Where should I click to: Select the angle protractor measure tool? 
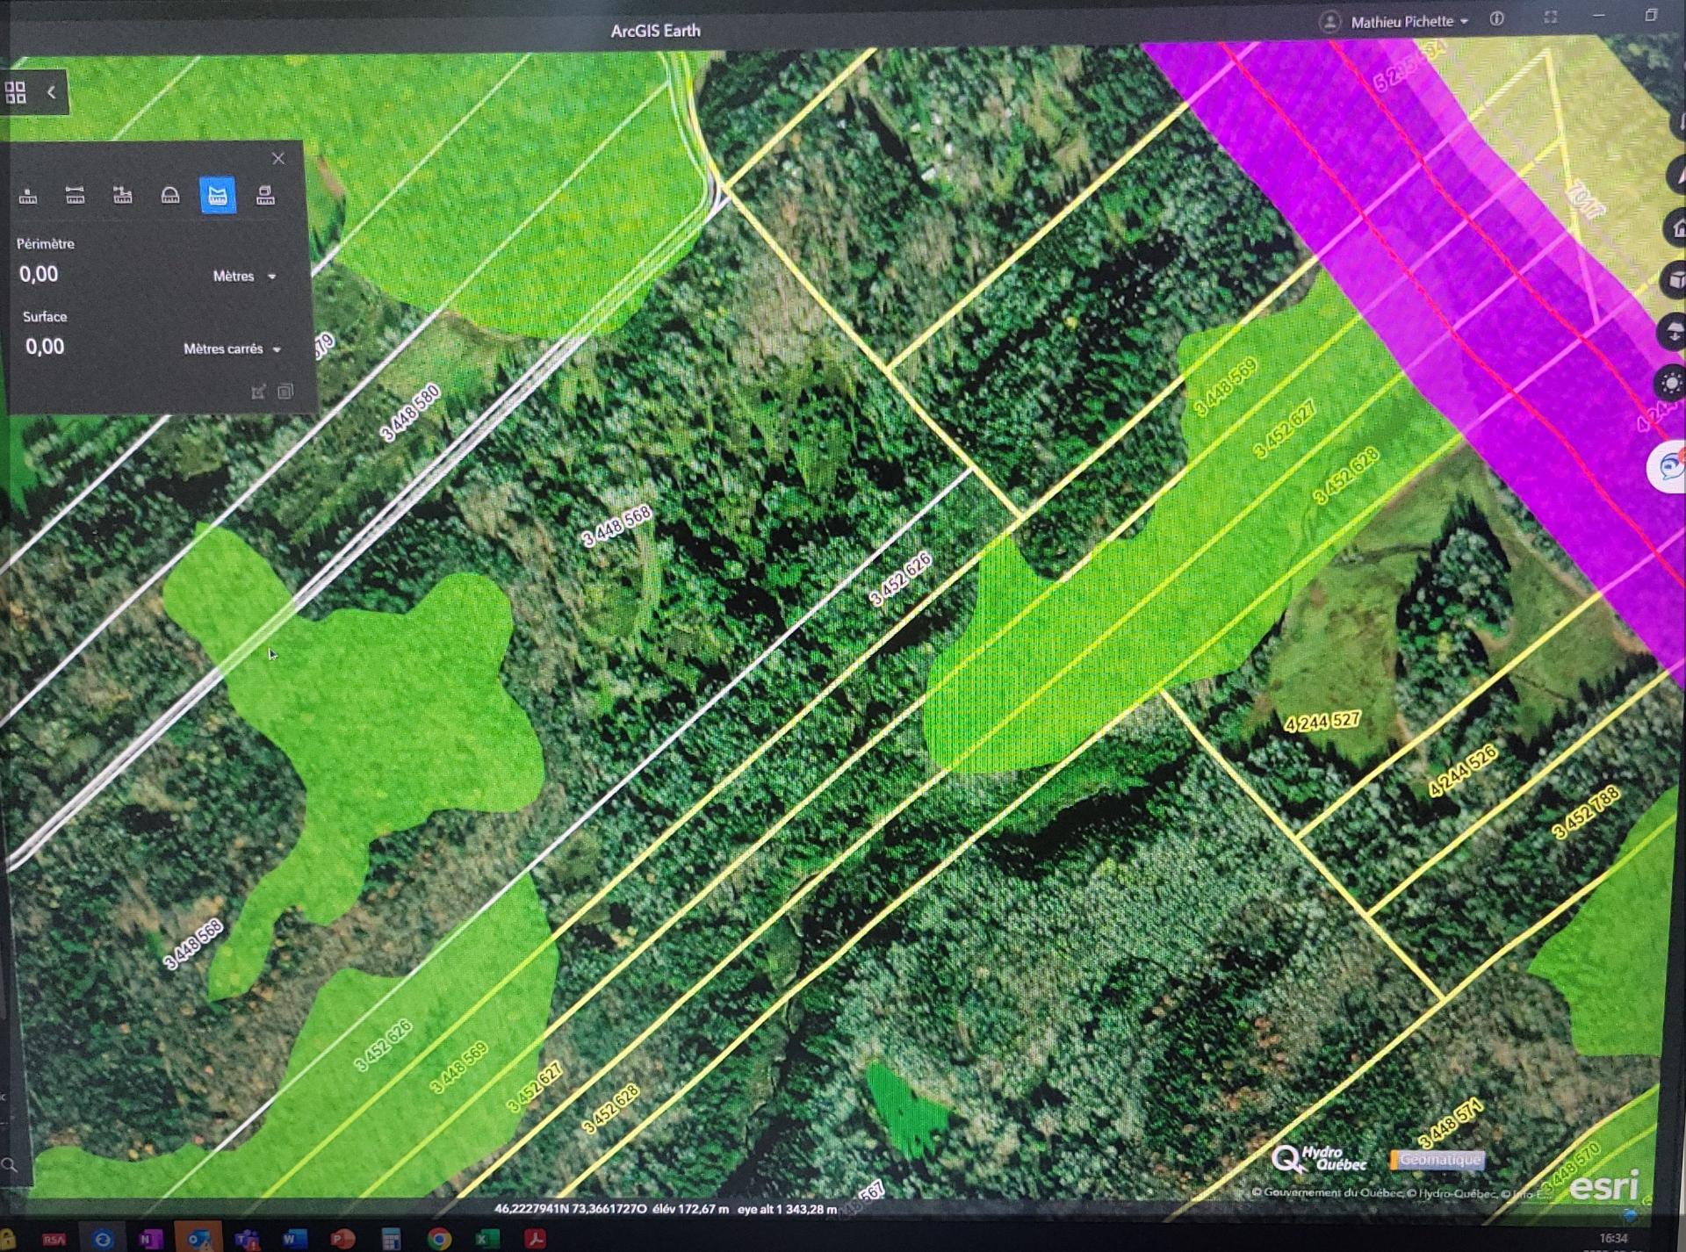tap(170, 195)
